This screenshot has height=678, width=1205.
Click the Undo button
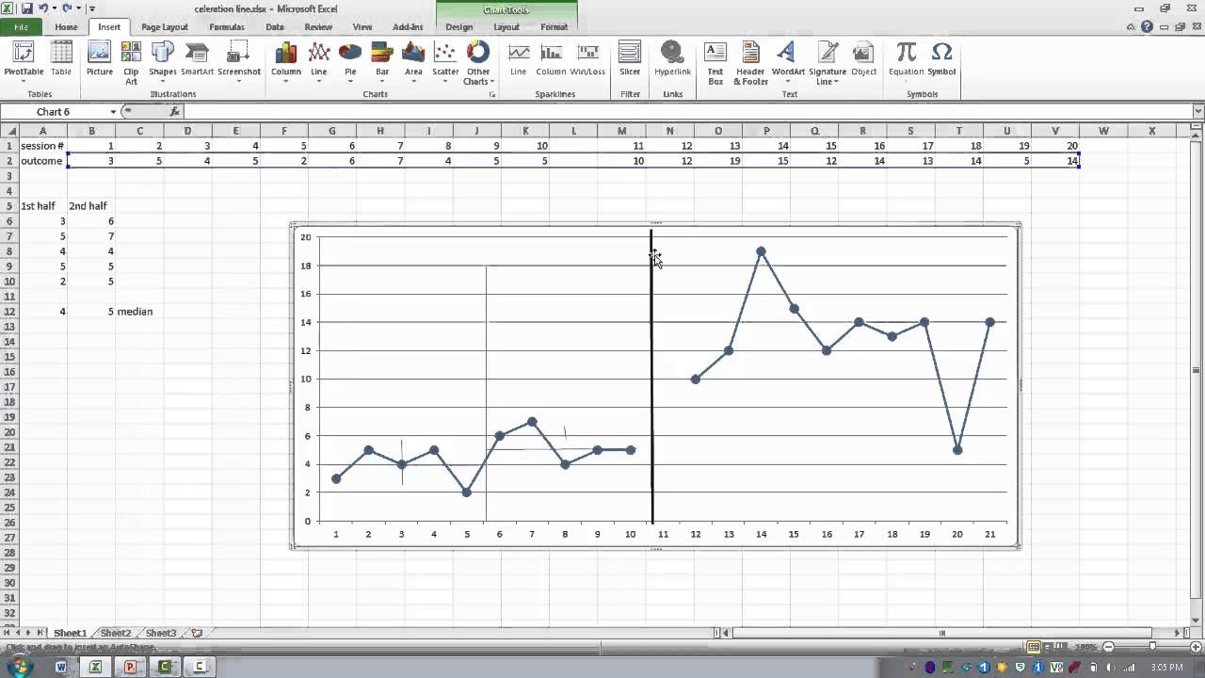(x=43, y=8)
